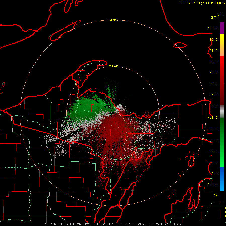Pick the dark TH segment of the color bar
226x226 pixels.
tap(222, 196)
